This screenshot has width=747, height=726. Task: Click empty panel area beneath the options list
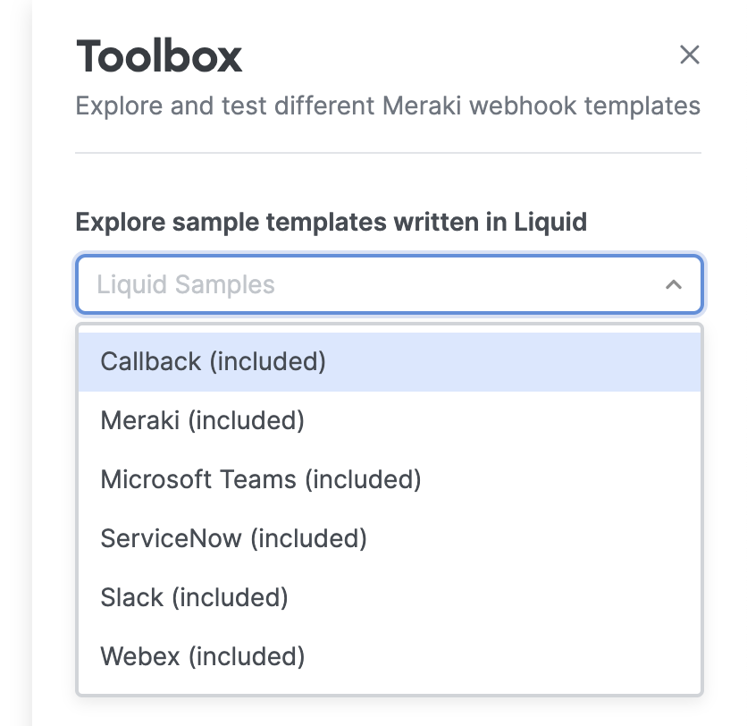pos(390,712)
